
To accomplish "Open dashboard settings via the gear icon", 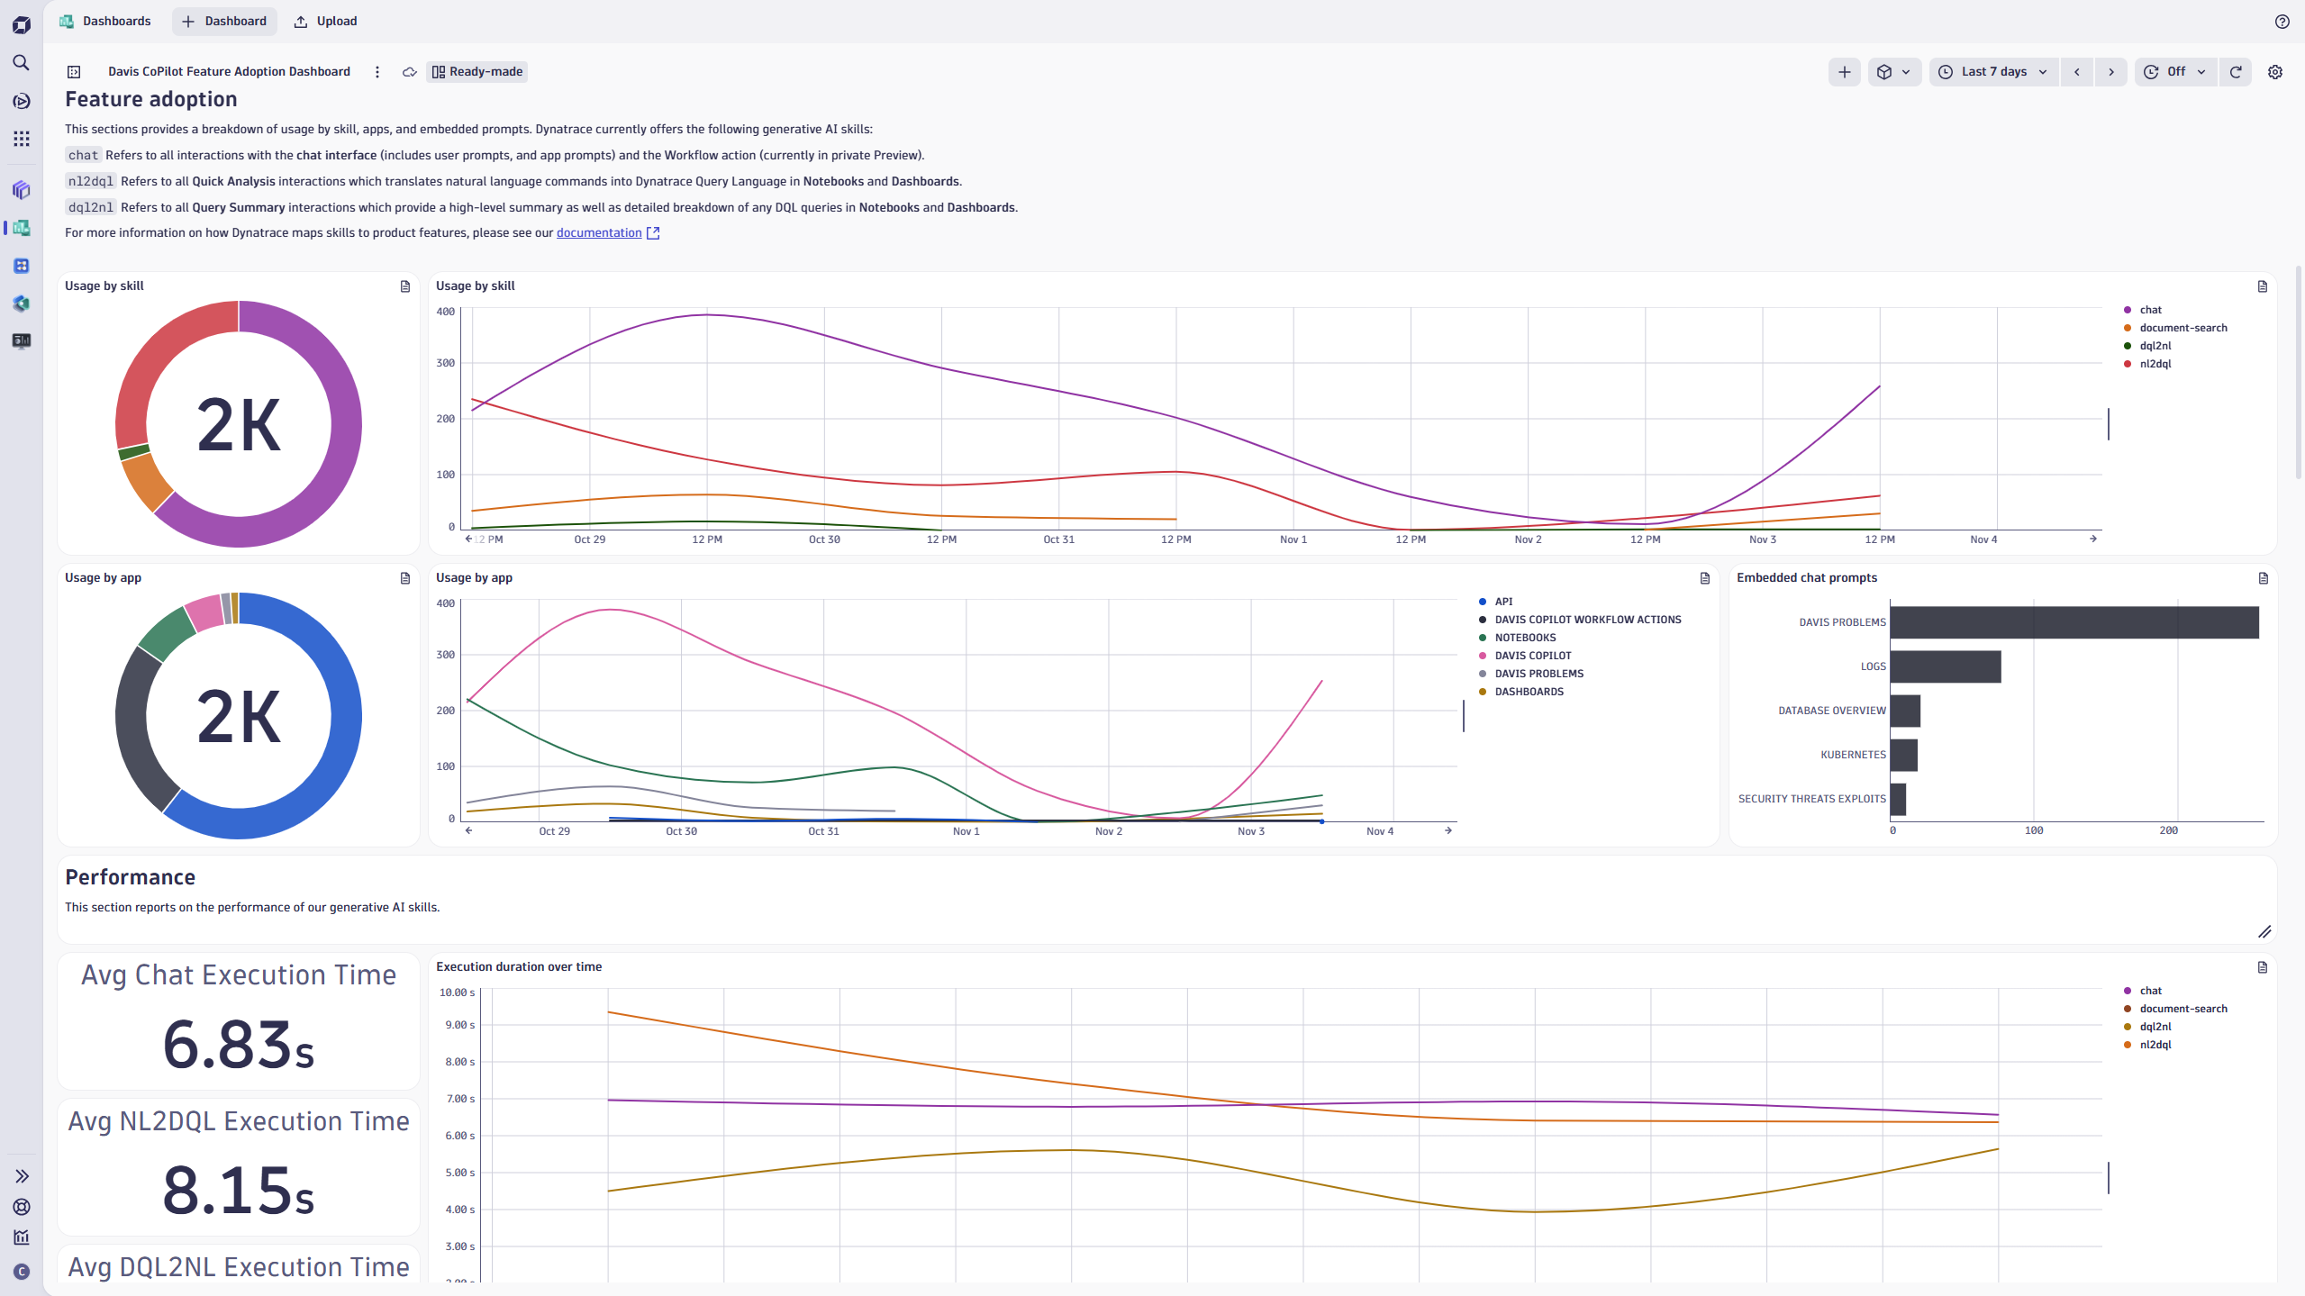I will click(2275, 71).
